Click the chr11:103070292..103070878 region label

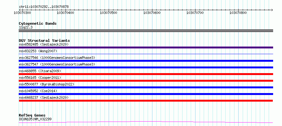[44, 7]
